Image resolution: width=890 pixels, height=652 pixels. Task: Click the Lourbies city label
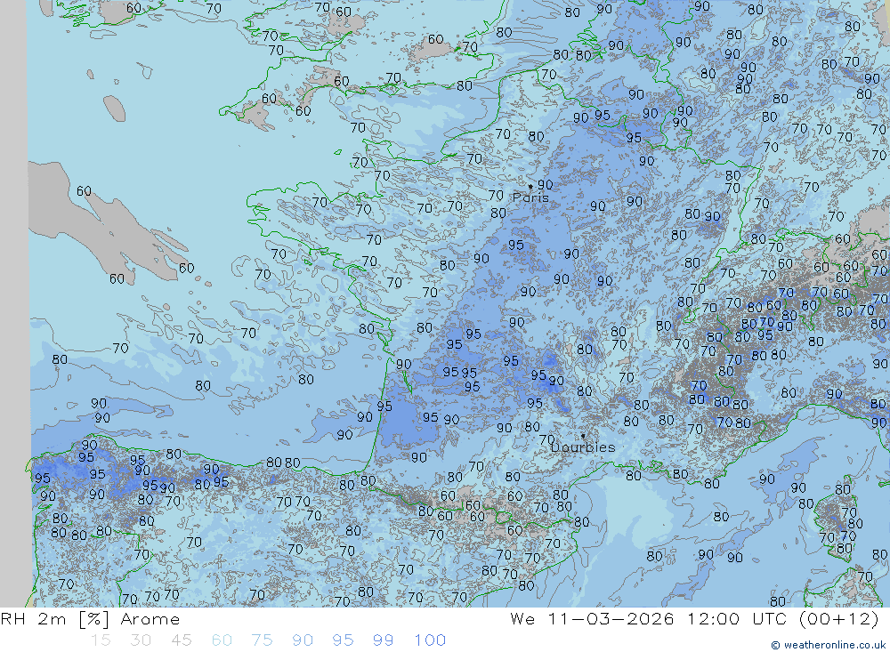[x=584, y=447]
